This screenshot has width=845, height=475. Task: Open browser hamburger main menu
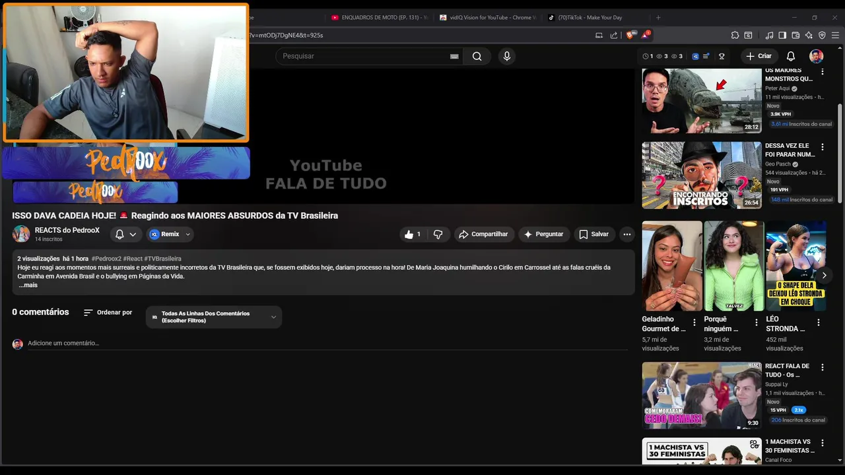coord(836,35)
